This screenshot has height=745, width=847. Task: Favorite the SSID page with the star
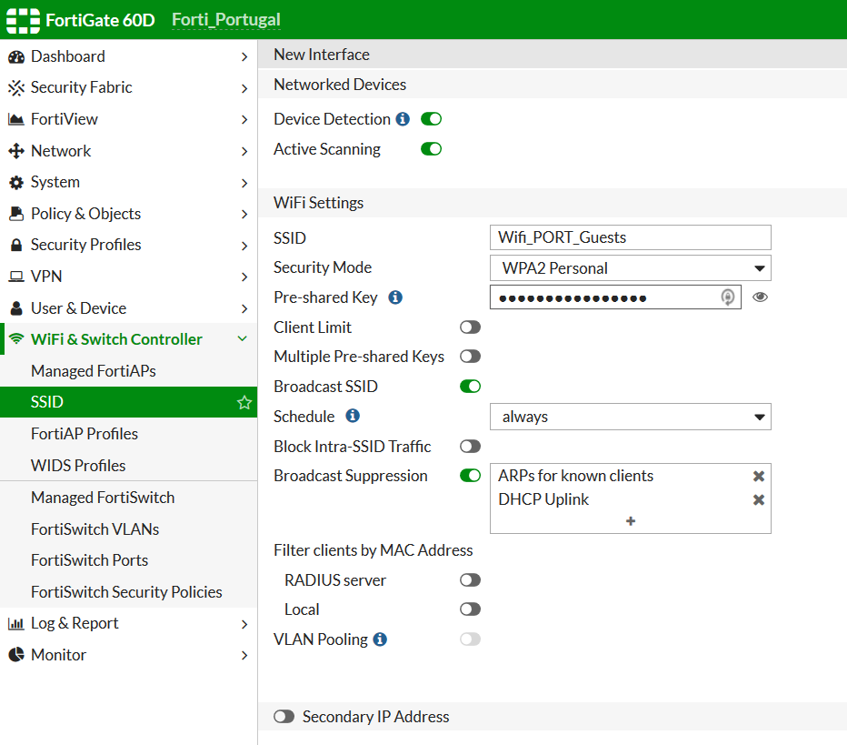244,402
